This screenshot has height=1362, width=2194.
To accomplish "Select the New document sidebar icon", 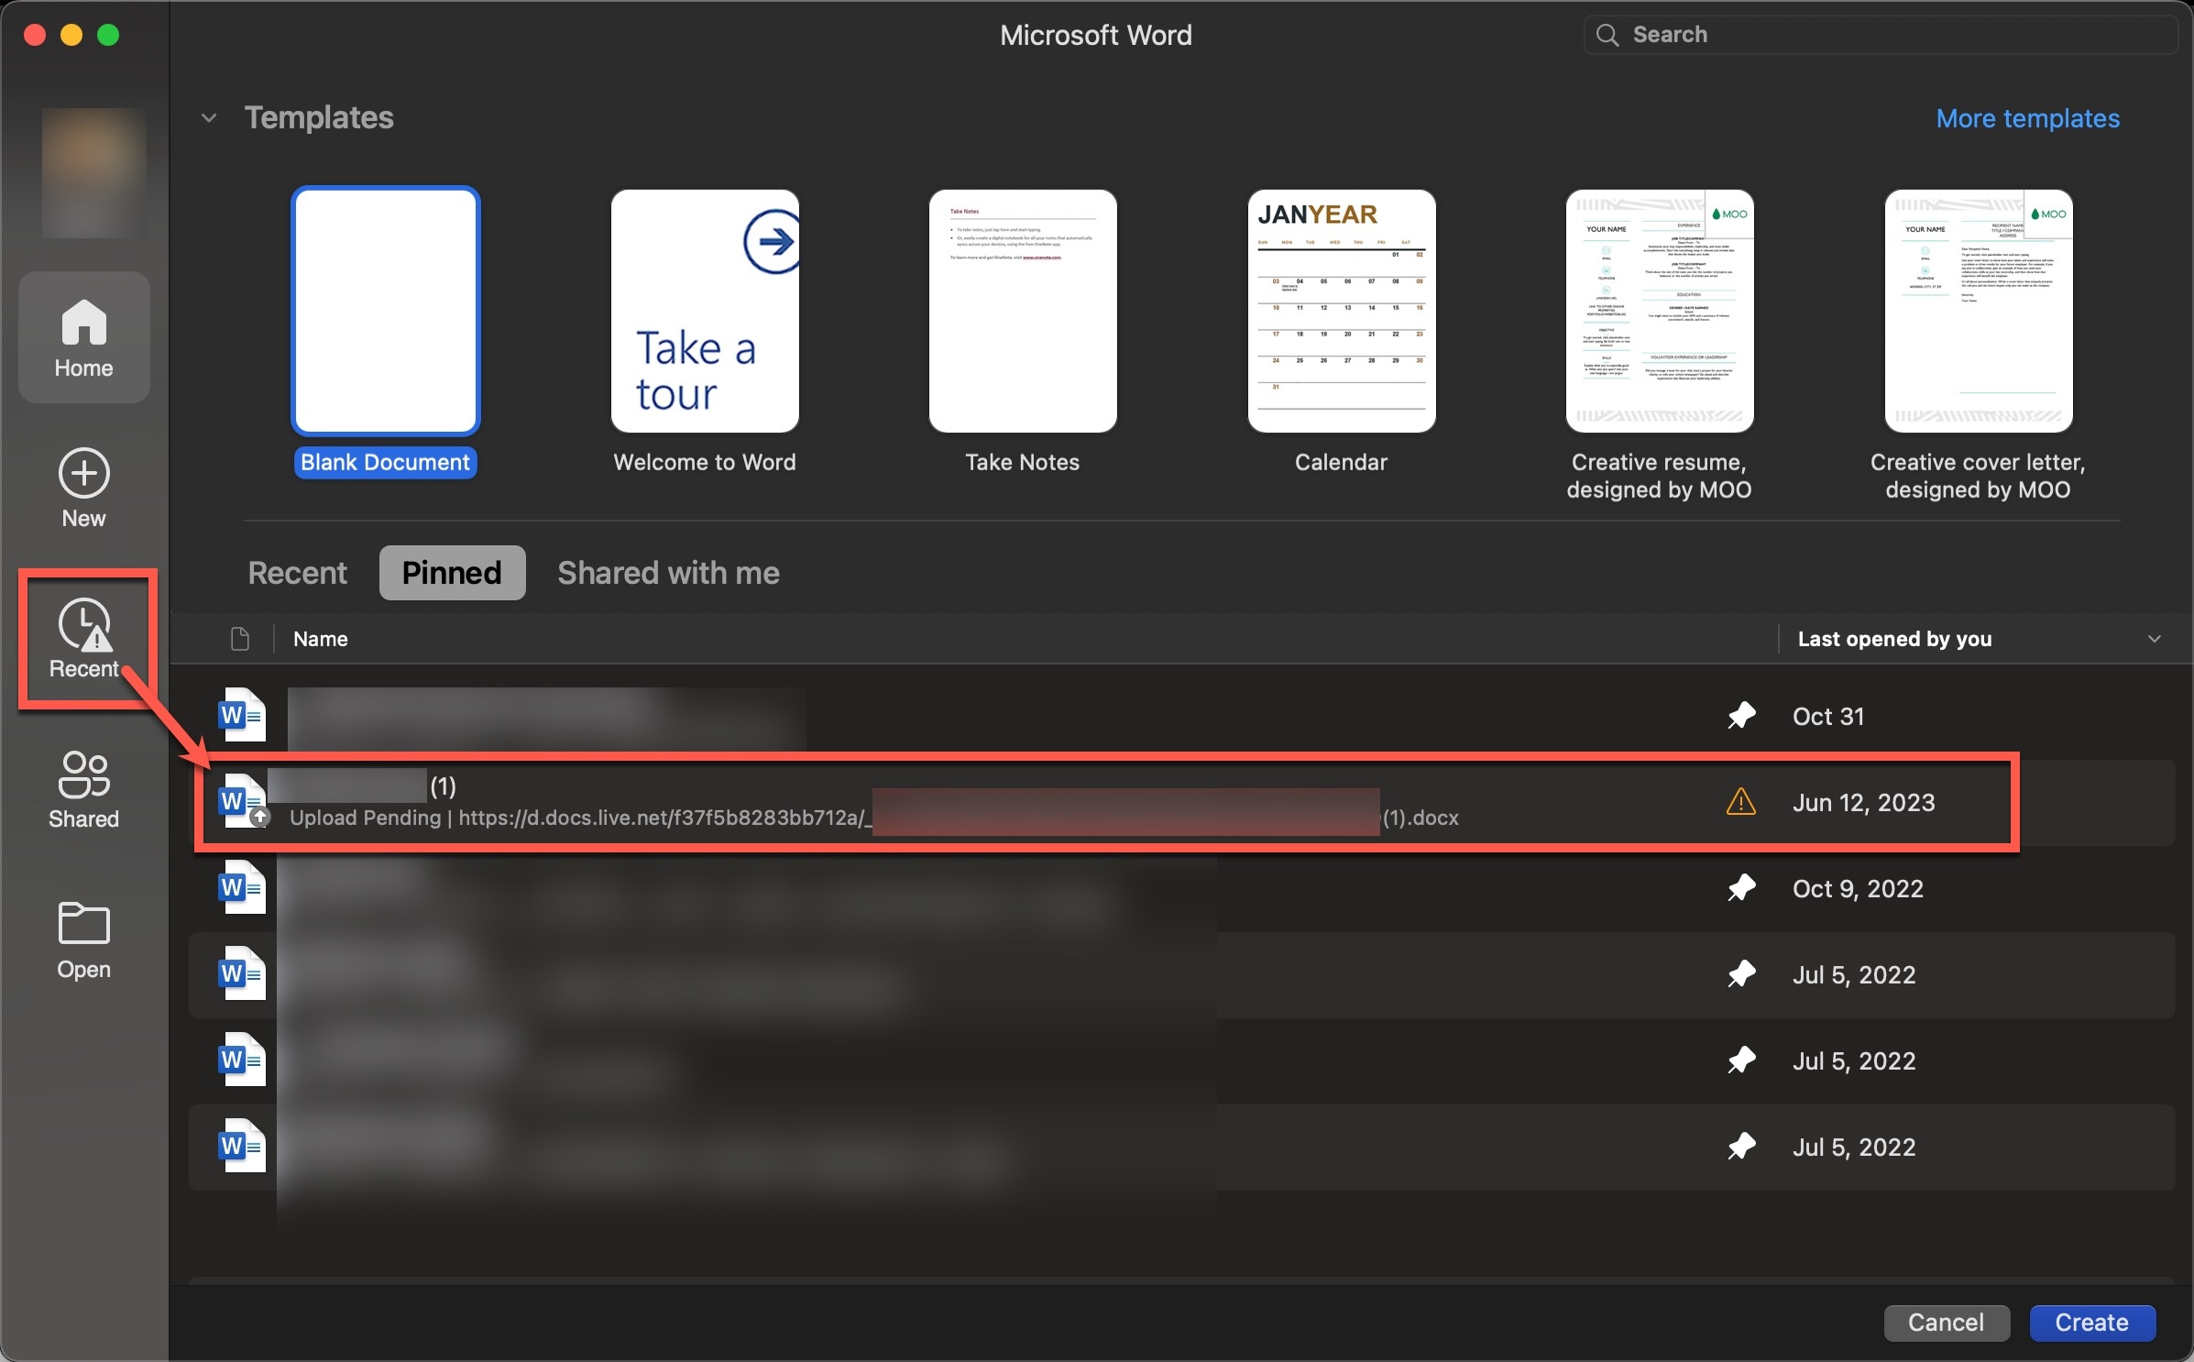I will [83, 489].
